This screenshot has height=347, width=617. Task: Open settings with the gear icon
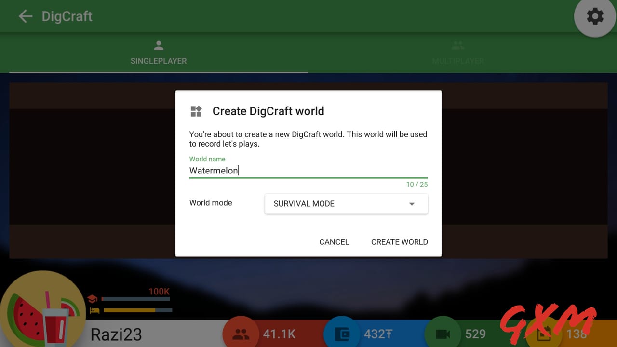(595, 17)
